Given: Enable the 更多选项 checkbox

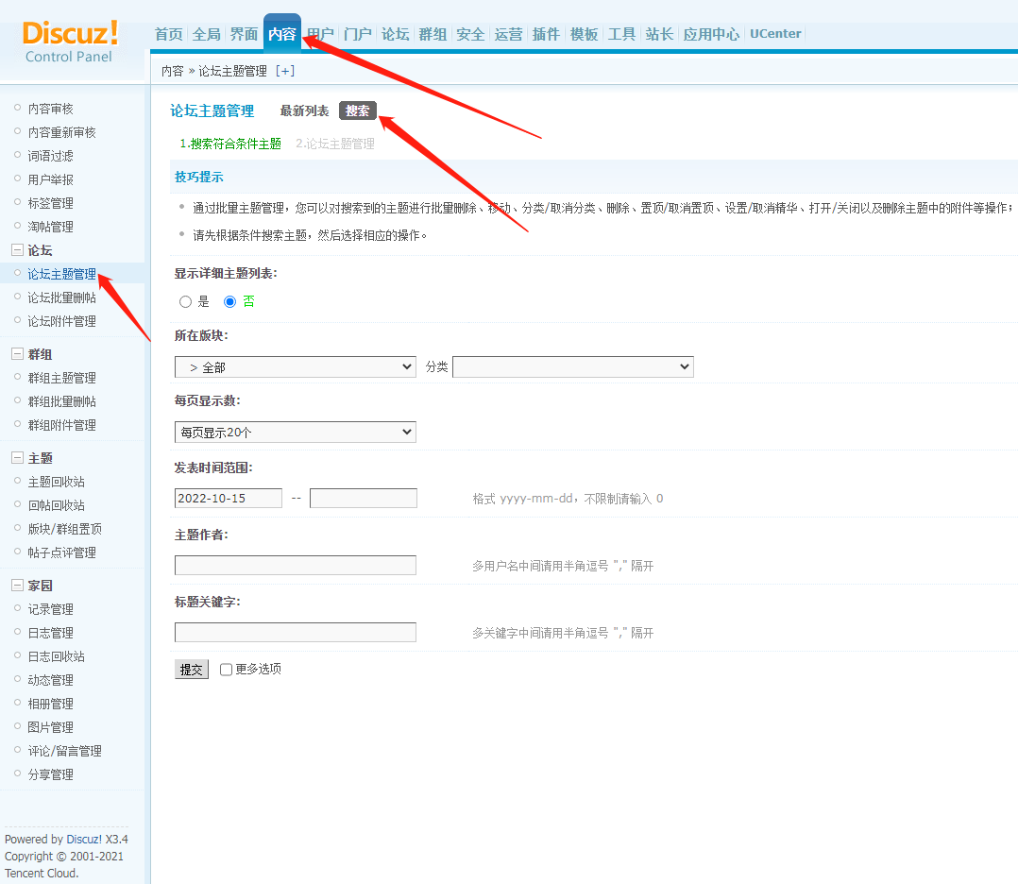Looking at the screenshot, I should (x=226, y=670).
